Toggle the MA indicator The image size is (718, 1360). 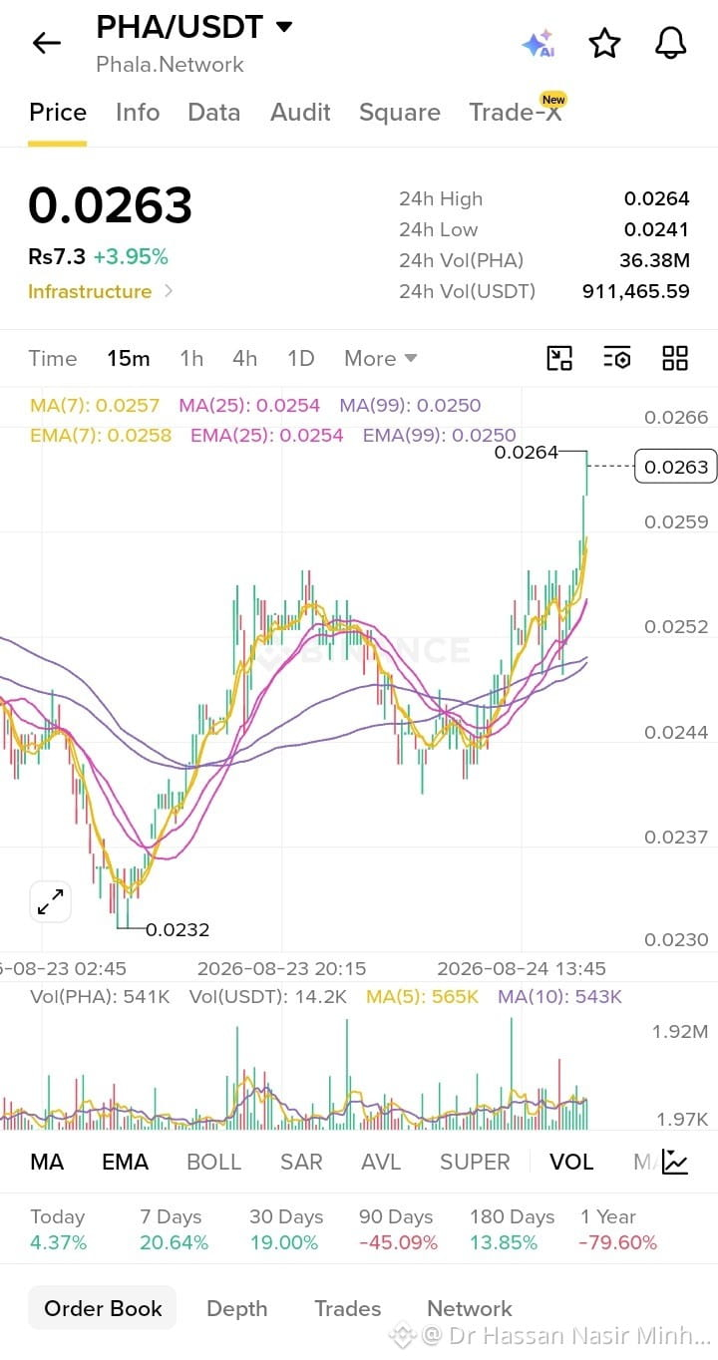47,1162
